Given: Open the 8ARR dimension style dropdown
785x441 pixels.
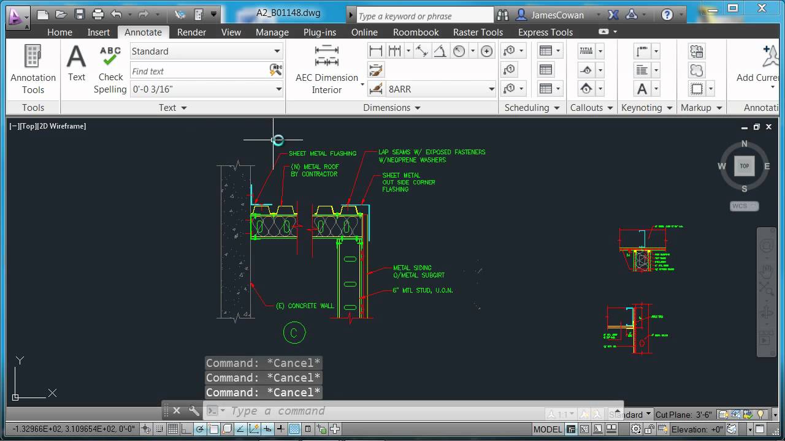Looking at the screenshot, I should (x=440, y=89).
